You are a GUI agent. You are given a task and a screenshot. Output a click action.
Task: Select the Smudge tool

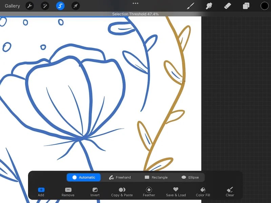(x=209, y=6)
